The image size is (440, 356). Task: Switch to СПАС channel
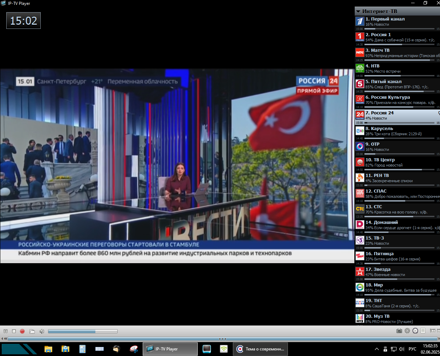point(397,195)
